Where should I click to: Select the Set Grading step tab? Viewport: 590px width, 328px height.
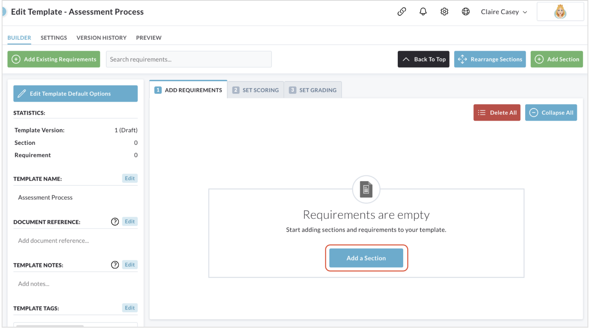313,90
